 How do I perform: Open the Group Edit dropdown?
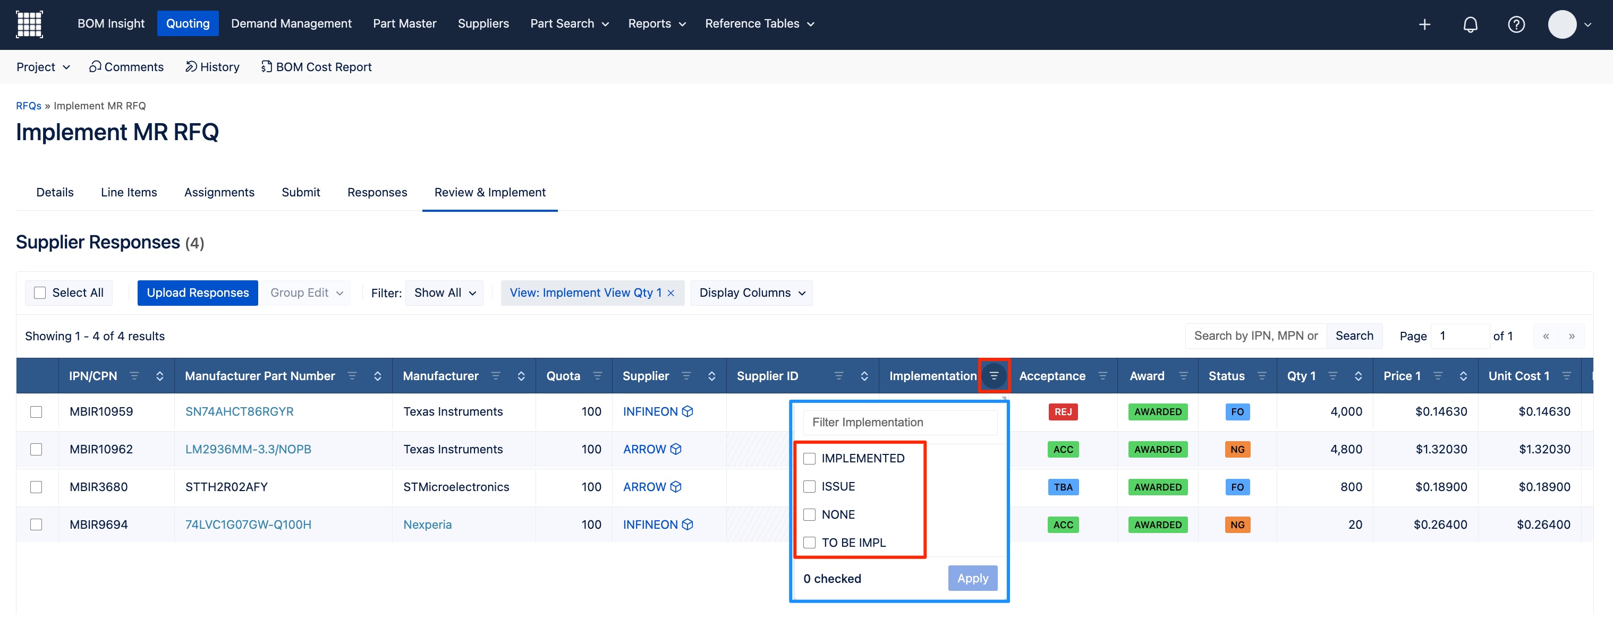point(306,293)
